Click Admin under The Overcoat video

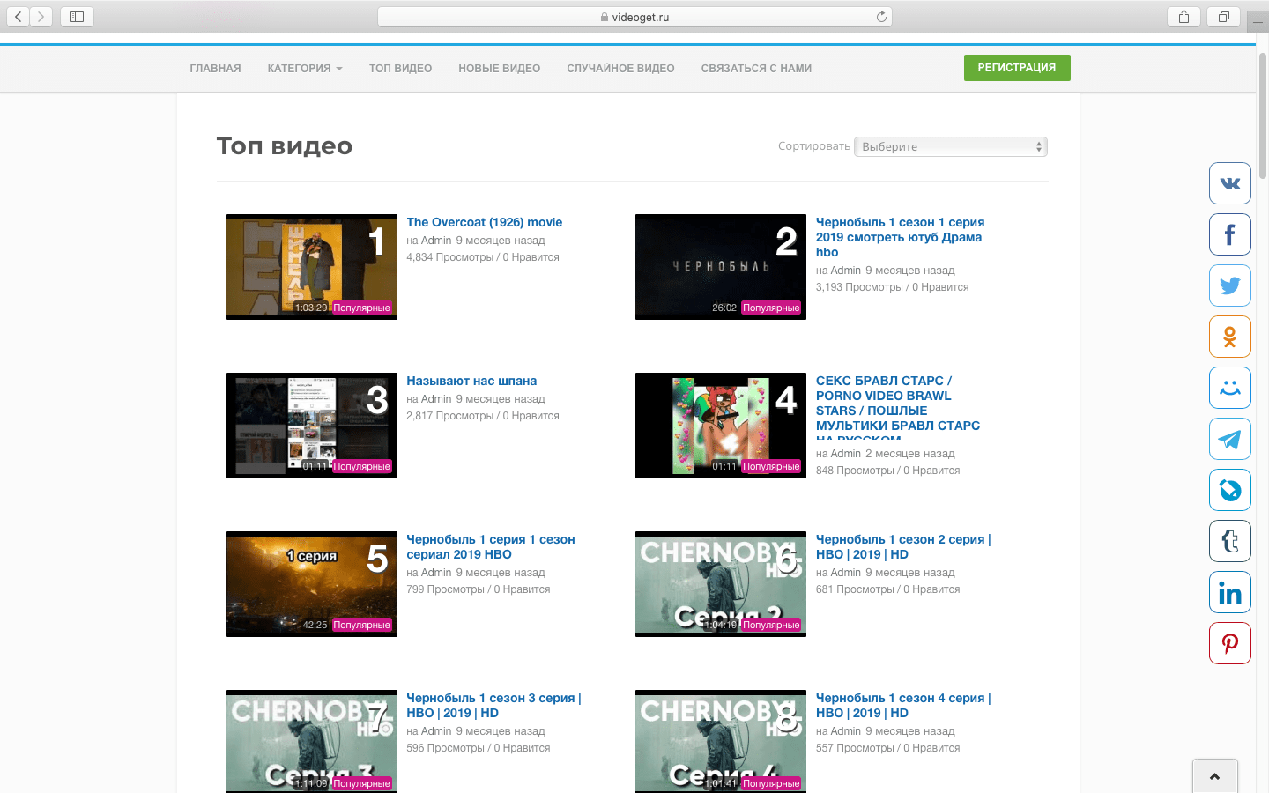[x=436, y=241]
